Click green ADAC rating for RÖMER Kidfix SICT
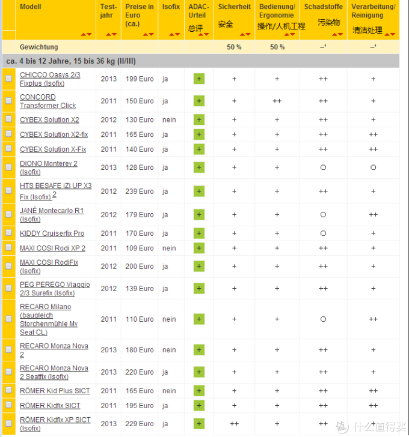This screenshot has height=437, width=409. (199, 405)
